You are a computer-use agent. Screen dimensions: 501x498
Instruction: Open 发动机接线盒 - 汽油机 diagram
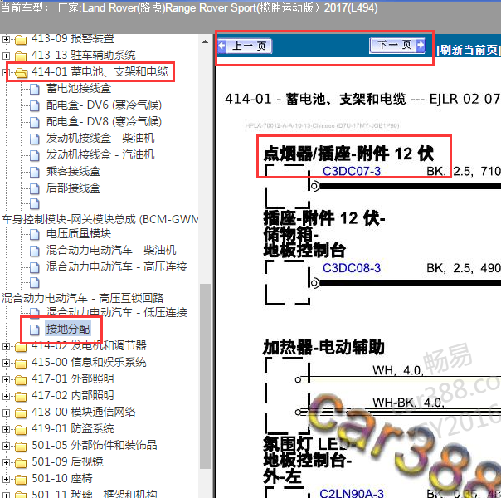point(100,155)
